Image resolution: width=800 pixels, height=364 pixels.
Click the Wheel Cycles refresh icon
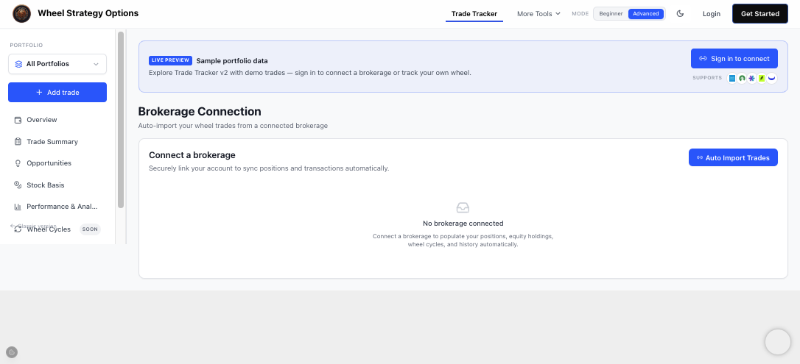[18, 229]
